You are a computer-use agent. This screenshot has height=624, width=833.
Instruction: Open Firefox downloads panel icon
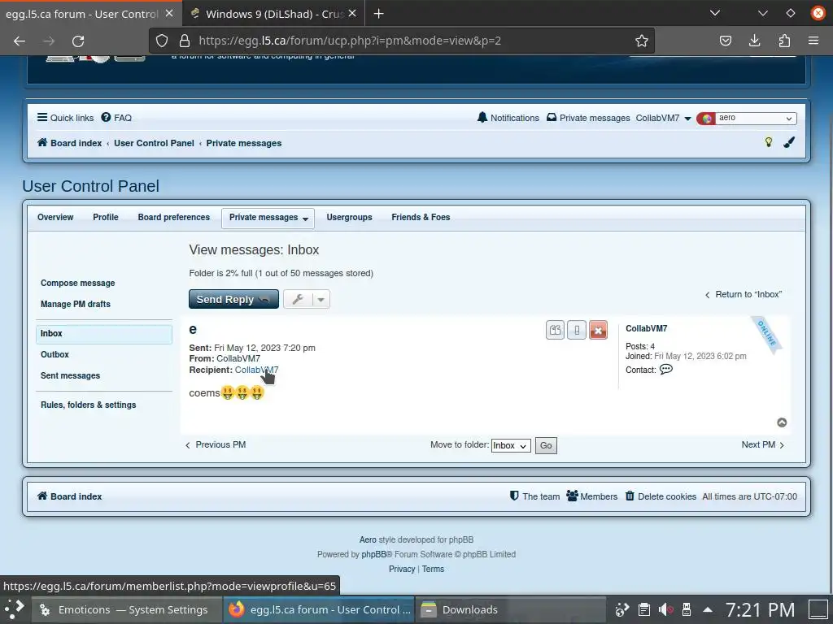[754, 41]
